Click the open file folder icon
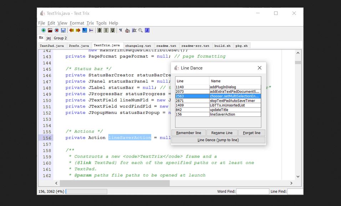This screenshot has height=206, width=341. [x=50, y=30]
